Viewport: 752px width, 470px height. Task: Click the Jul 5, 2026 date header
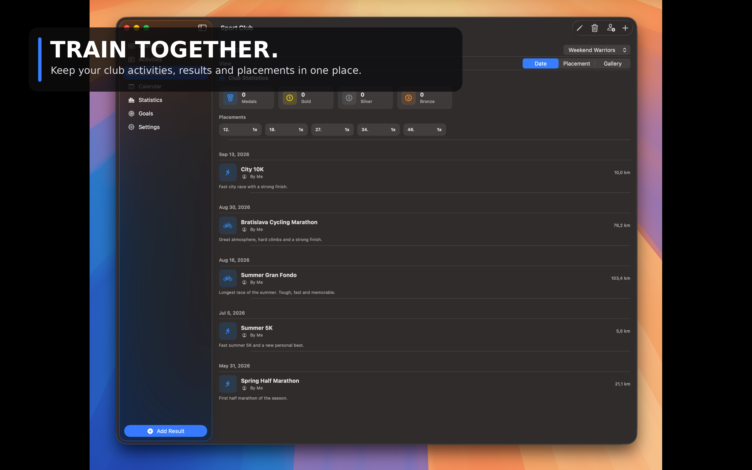click(232, 313)
